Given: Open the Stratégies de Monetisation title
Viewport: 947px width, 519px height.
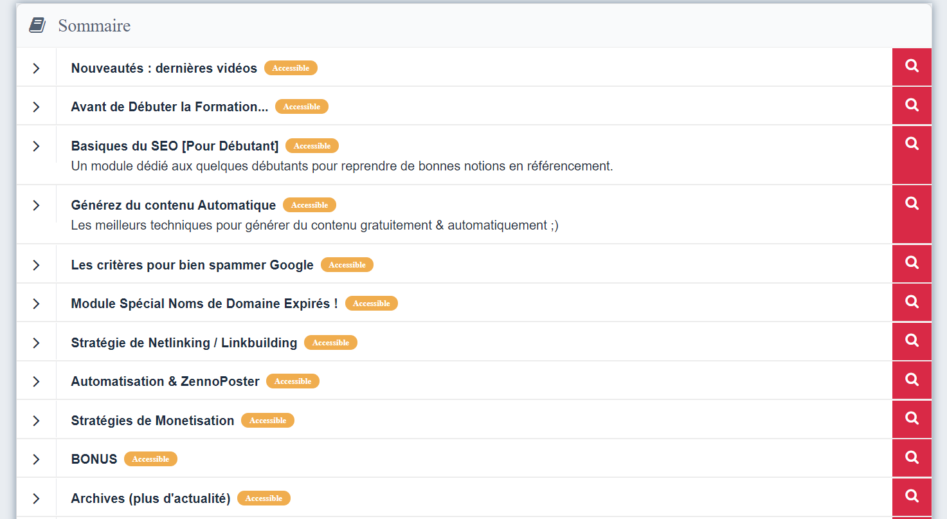Looking at the screenshot, I should pyautogui.click(x=152, y=421).
